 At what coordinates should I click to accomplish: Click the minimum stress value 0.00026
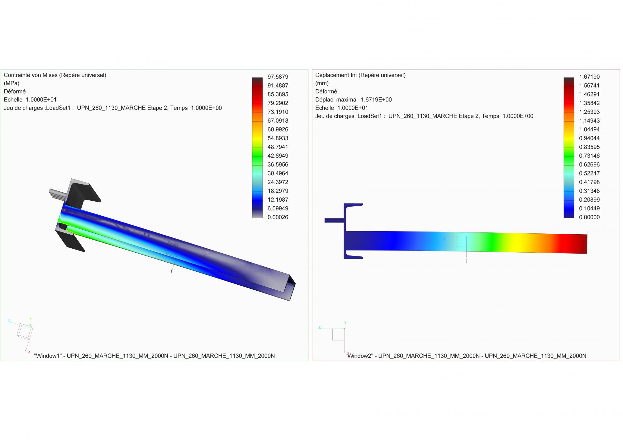pos(278,217)
